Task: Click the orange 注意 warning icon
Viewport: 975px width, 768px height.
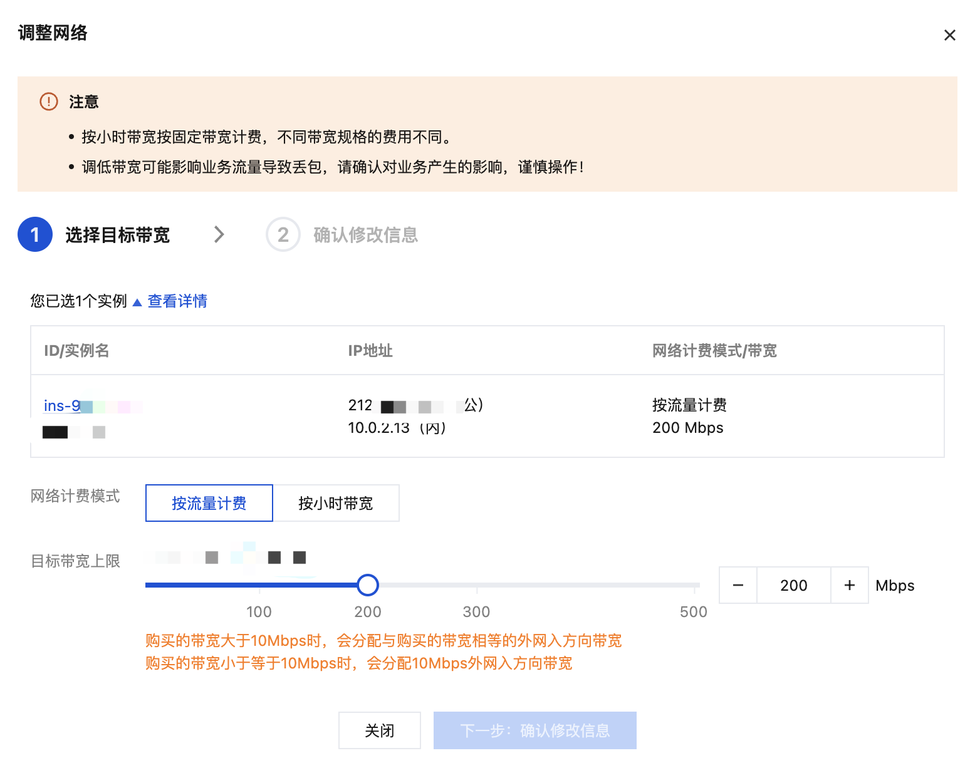Action: coord(49,101)
